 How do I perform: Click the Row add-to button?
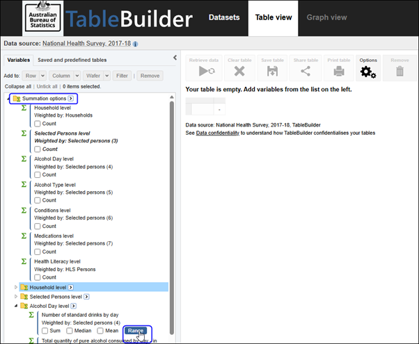point(31,76)
